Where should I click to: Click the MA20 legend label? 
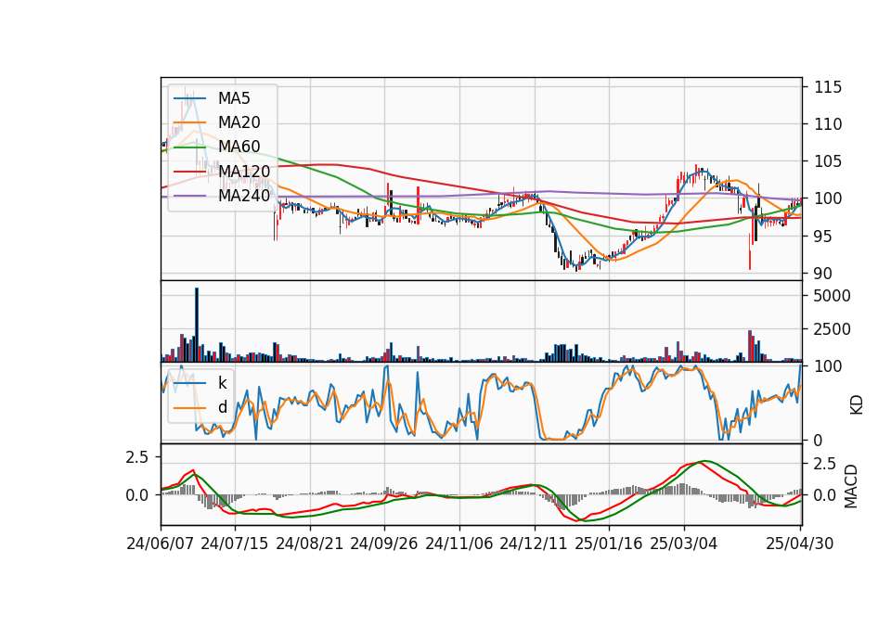tap(239, 122)
